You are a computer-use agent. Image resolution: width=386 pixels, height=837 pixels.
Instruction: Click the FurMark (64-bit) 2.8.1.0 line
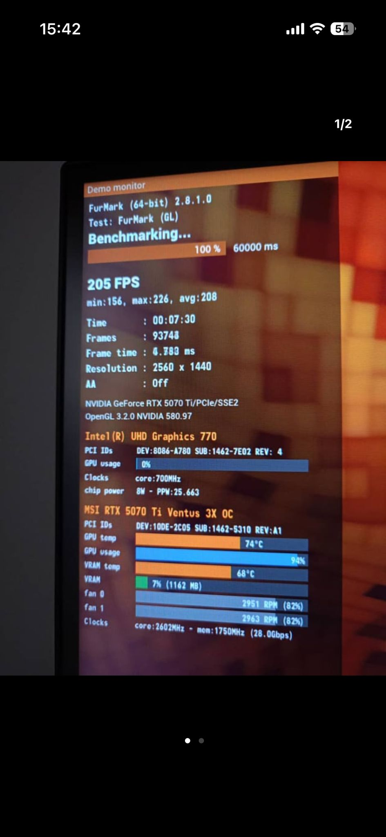(150, 204)
